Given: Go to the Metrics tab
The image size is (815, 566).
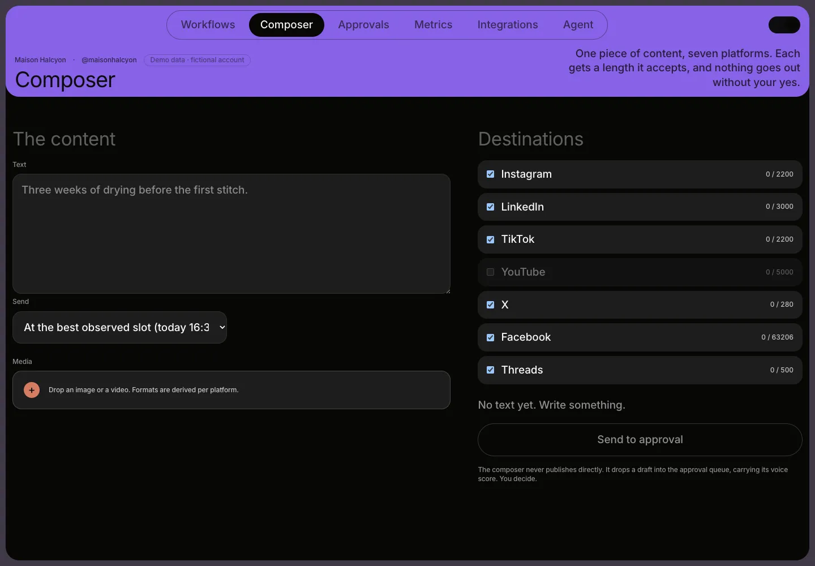Looking at the screenshot, I should (433, 25).
